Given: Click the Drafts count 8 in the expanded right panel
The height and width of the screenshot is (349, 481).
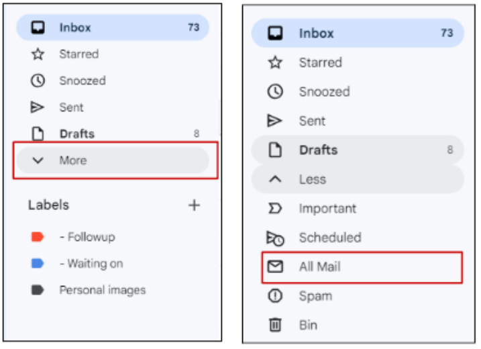Looking at the screenshot, I should point(450,150).
